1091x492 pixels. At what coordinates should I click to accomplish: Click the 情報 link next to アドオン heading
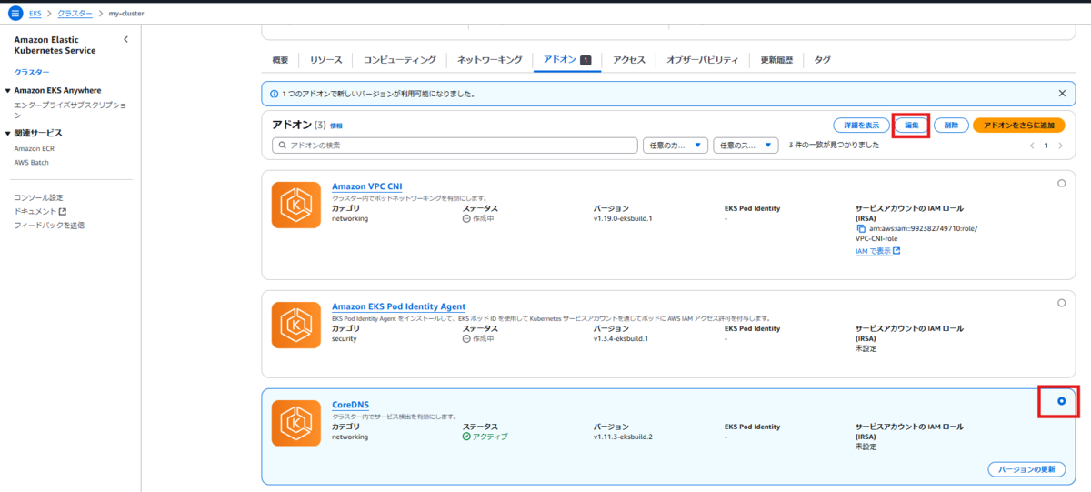point(336,126)
